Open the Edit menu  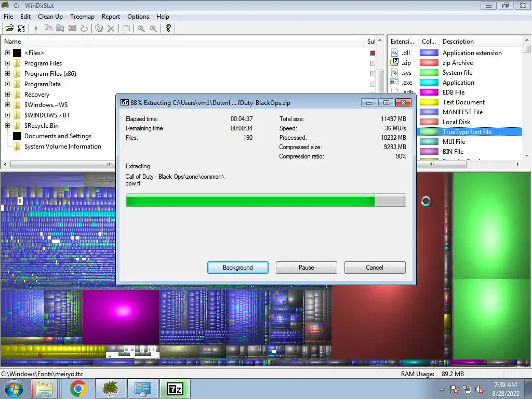click(x=25, y=16)
